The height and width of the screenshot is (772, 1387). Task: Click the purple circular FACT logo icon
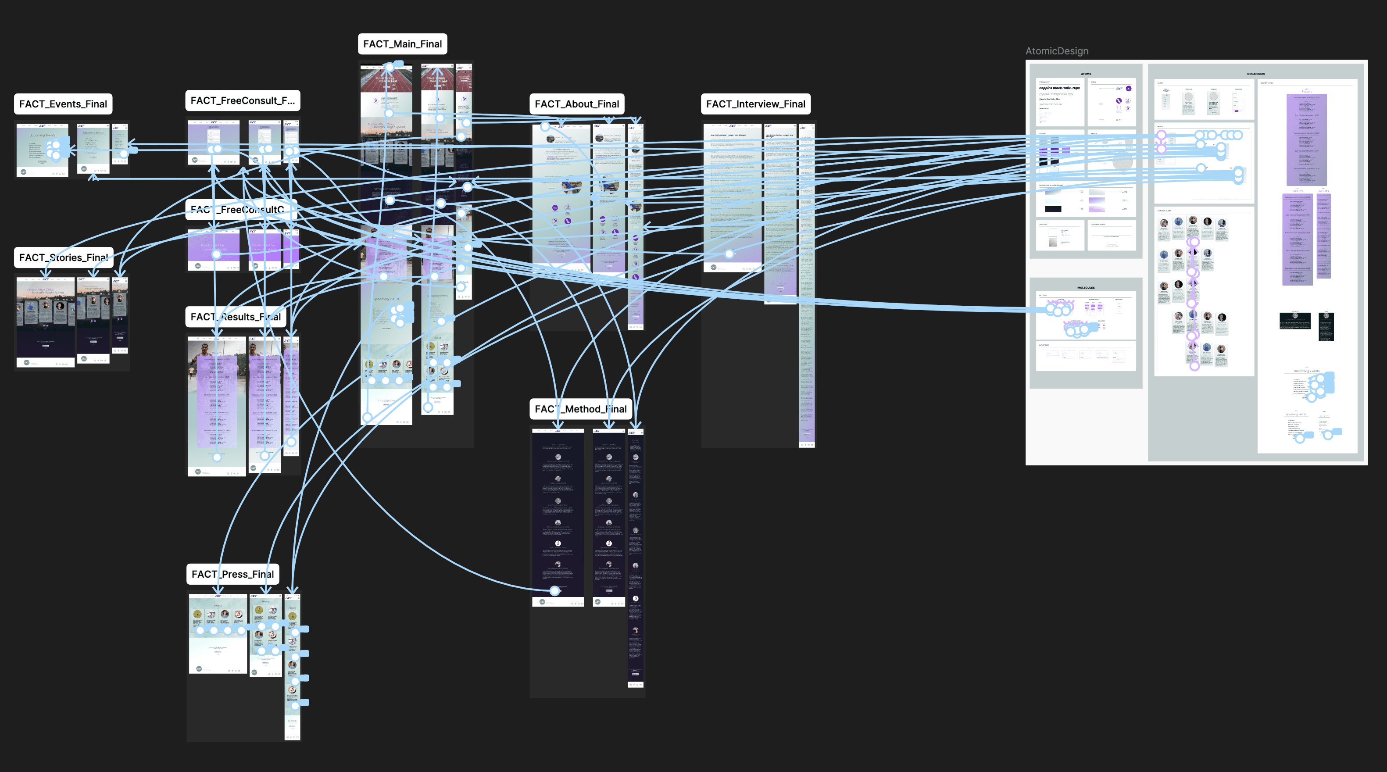click(x=1129, y=89)
